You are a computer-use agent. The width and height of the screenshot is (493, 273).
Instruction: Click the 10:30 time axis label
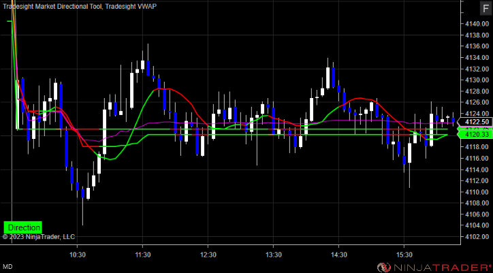pos(78,254)
